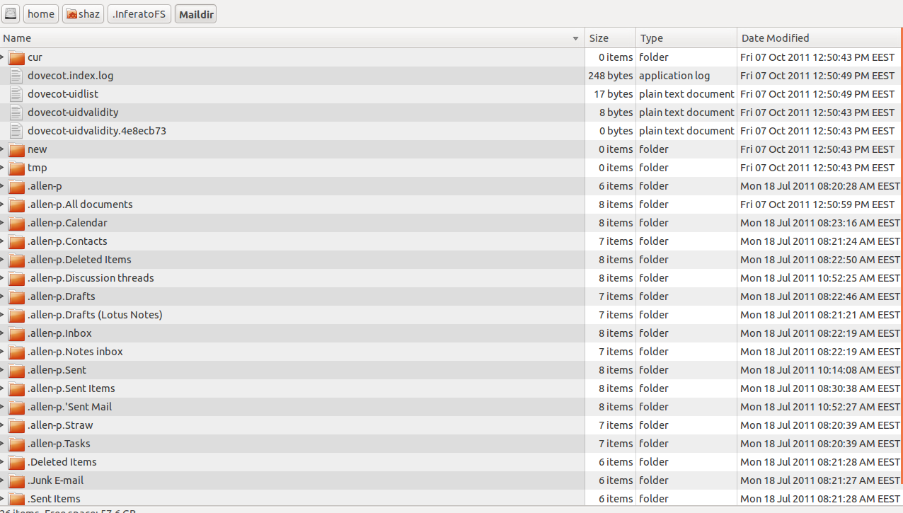
Task: Select the tmp folder icon
Action: [16, 168]
